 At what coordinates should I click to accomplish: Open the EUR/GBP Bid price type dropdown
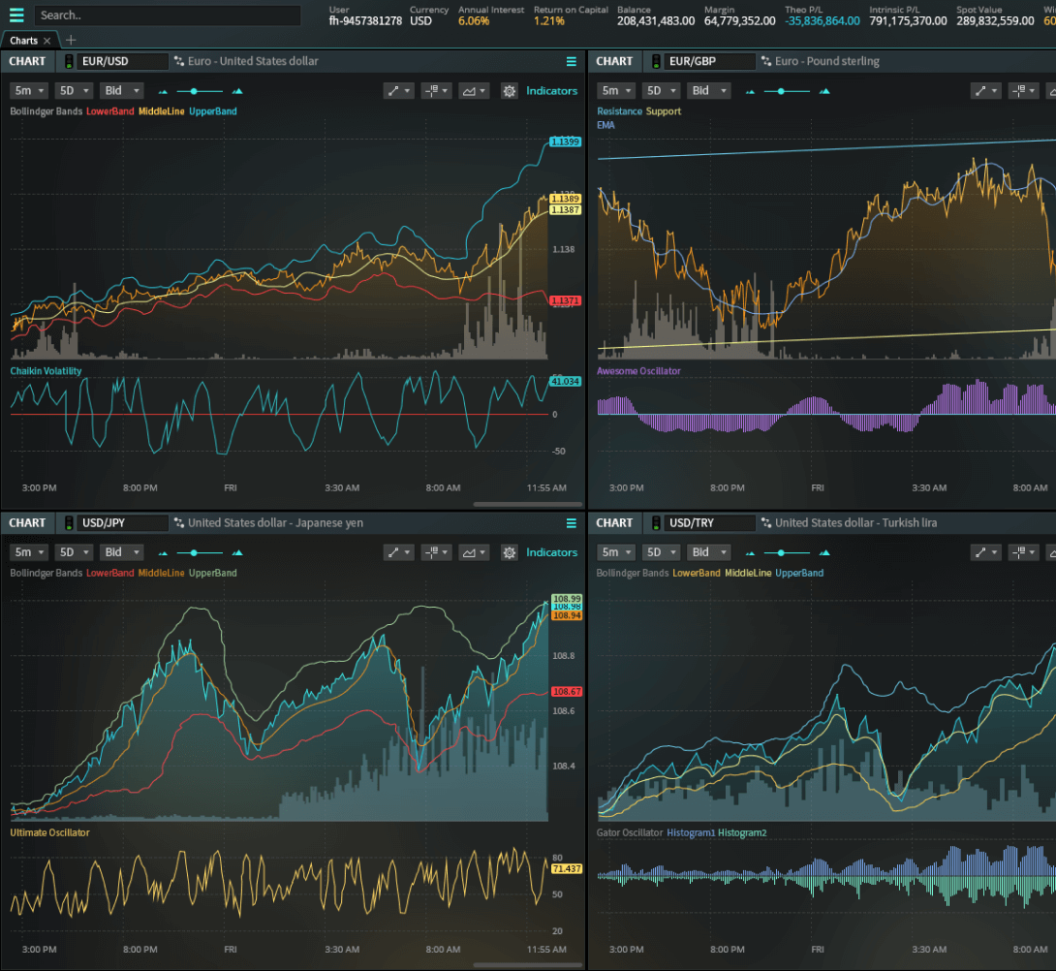(x=708, y=90)
